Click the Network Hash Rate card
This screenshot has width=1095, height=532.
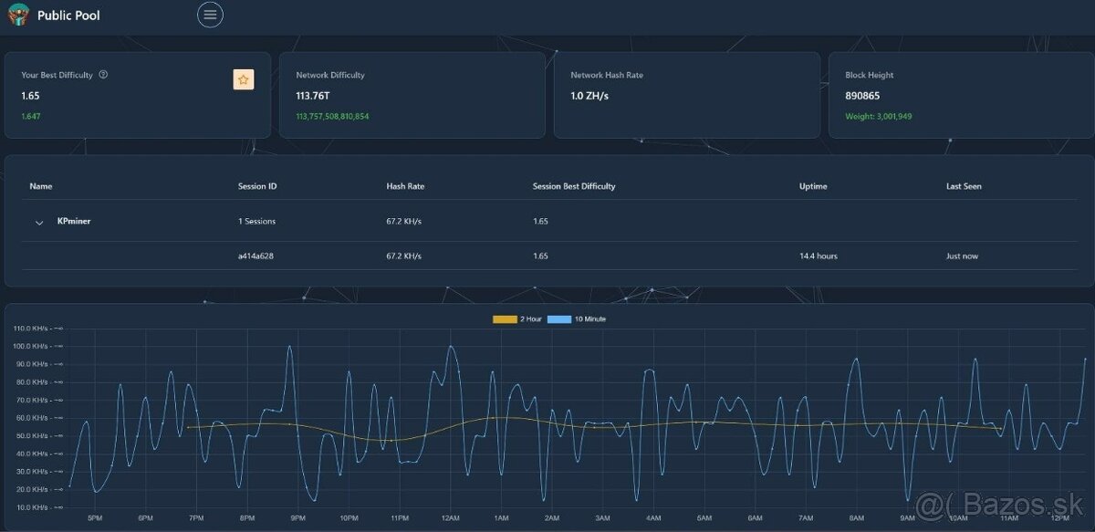coord(686,95)
